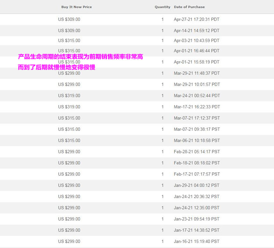
Task: Click the Quantity column header
Action: pyautogui.click(x=162, y=7)
